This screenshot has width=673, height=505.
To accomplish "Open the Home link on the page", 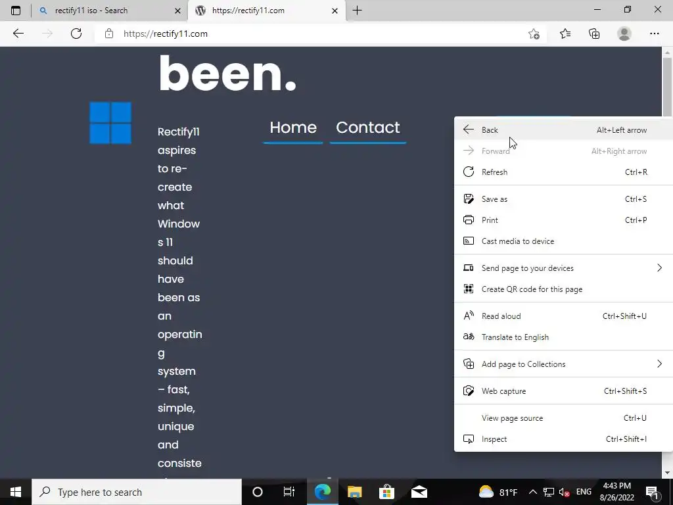I will point(293,127).
